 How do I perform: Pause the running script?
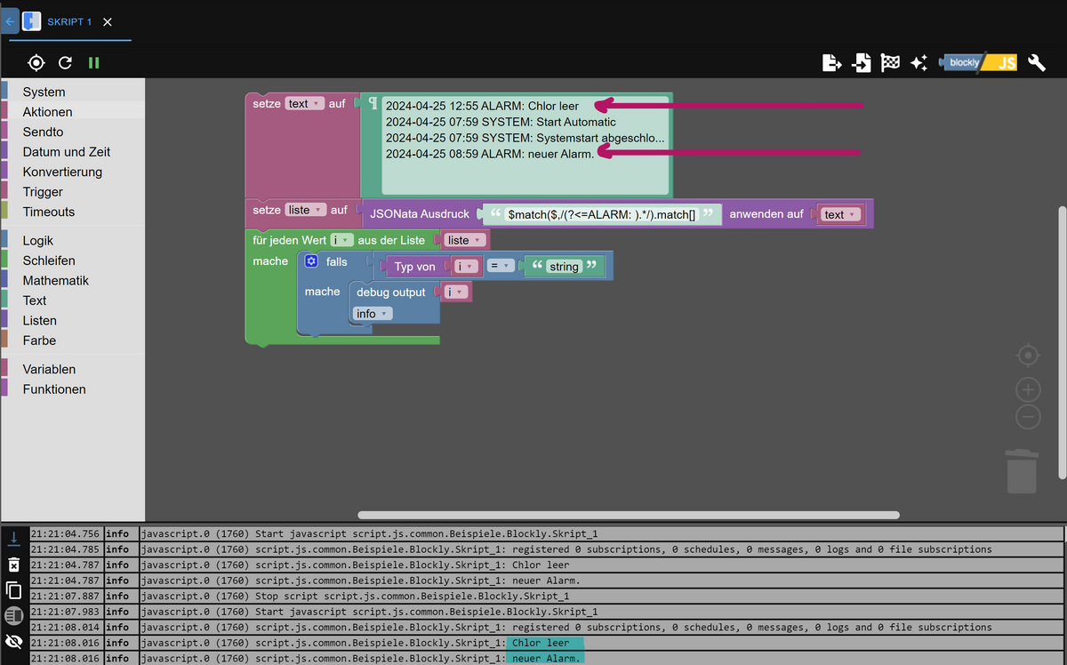click(x=94, y=63)
